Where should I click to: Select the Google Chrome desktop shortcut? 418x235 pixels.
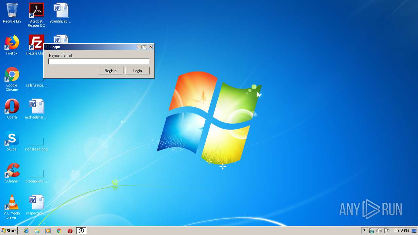[12, 79]
